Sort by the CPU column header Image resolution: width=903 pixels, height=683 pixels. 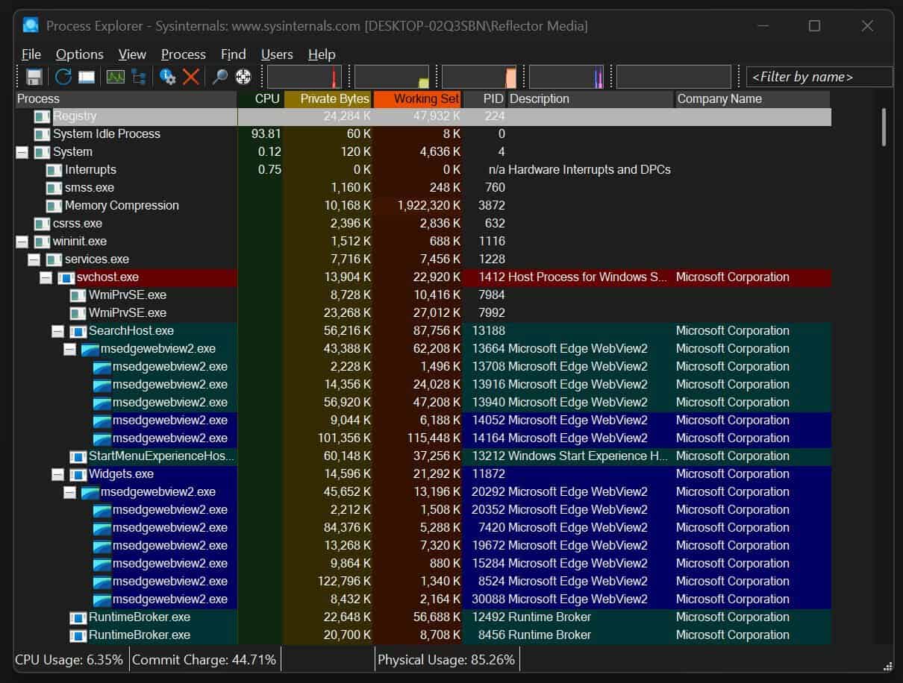[x=260, y=99]
